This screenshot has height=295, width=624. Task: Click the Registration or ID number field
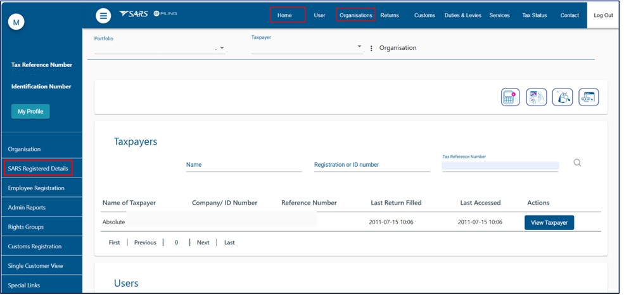click(x=372, y=165)
